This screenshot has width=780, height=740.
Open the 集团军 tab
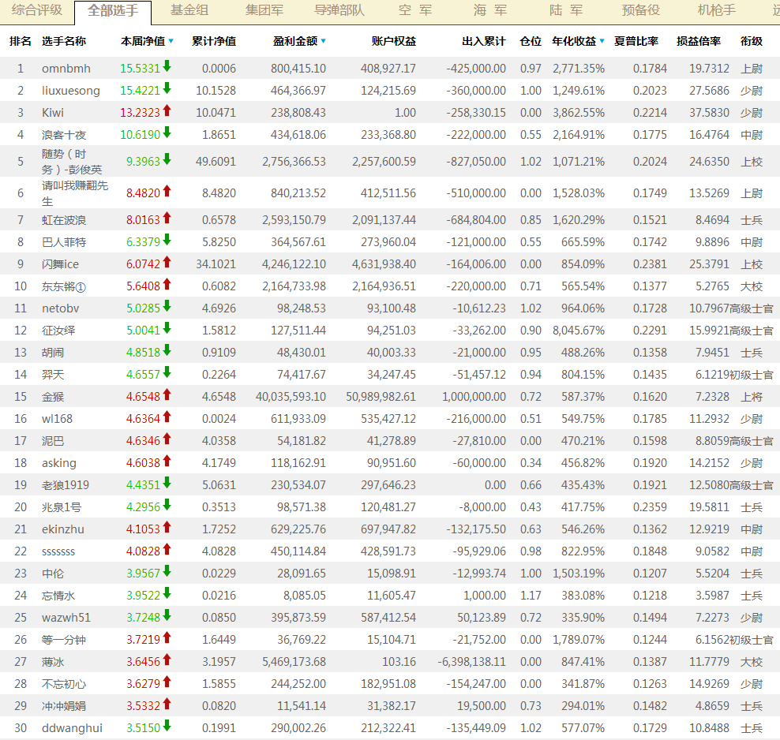click(x=264, y=10)
